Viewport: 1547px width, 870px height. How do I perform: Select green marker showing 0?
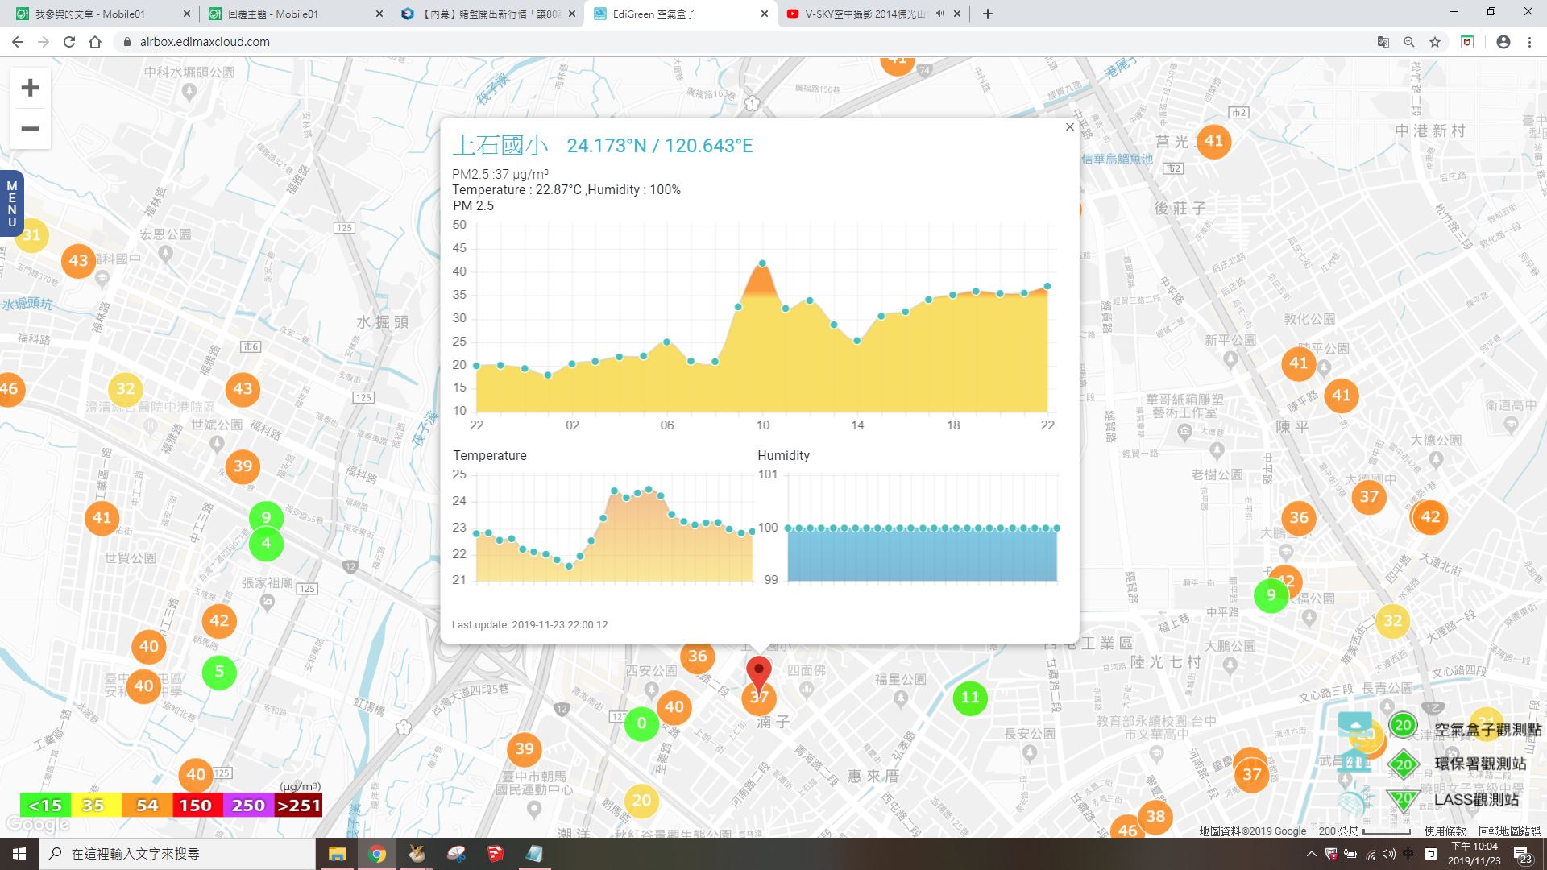(641, 723)
